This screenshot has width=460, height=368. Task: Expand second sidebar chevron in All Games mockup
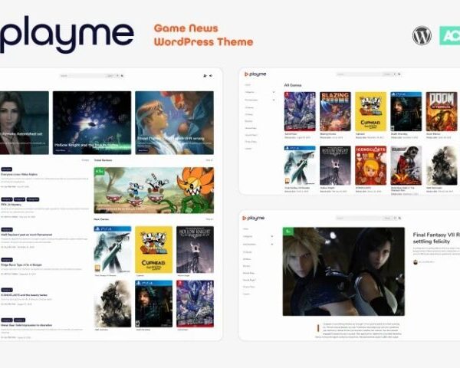[274, 100]
